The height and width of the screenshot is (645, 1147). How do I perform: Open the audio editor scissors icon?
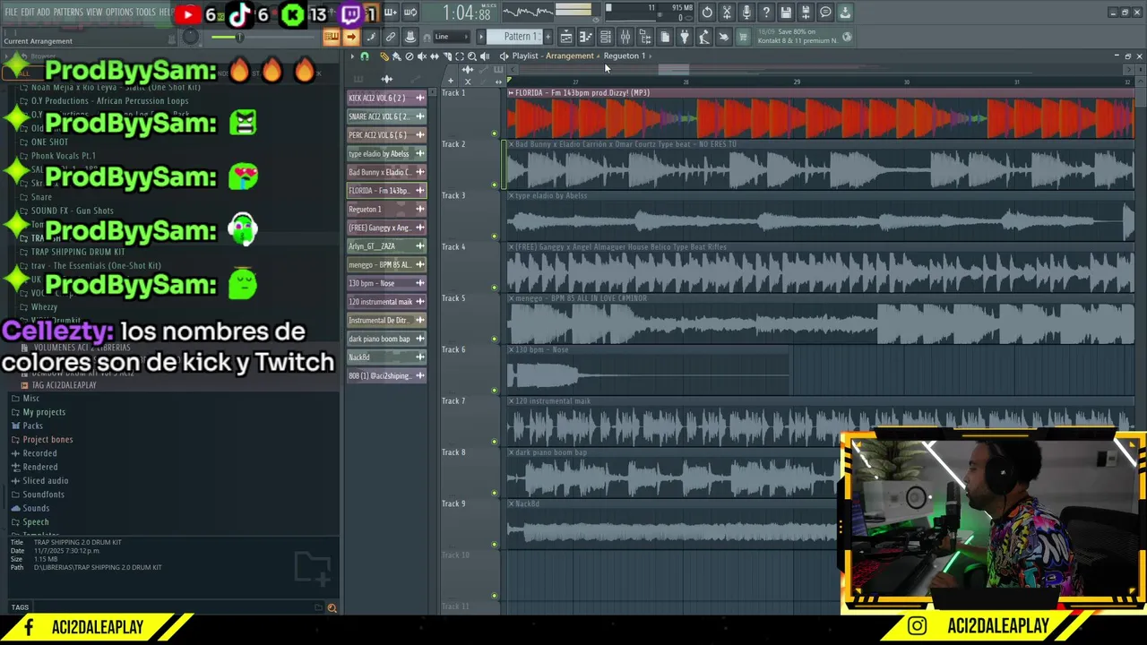727,13
